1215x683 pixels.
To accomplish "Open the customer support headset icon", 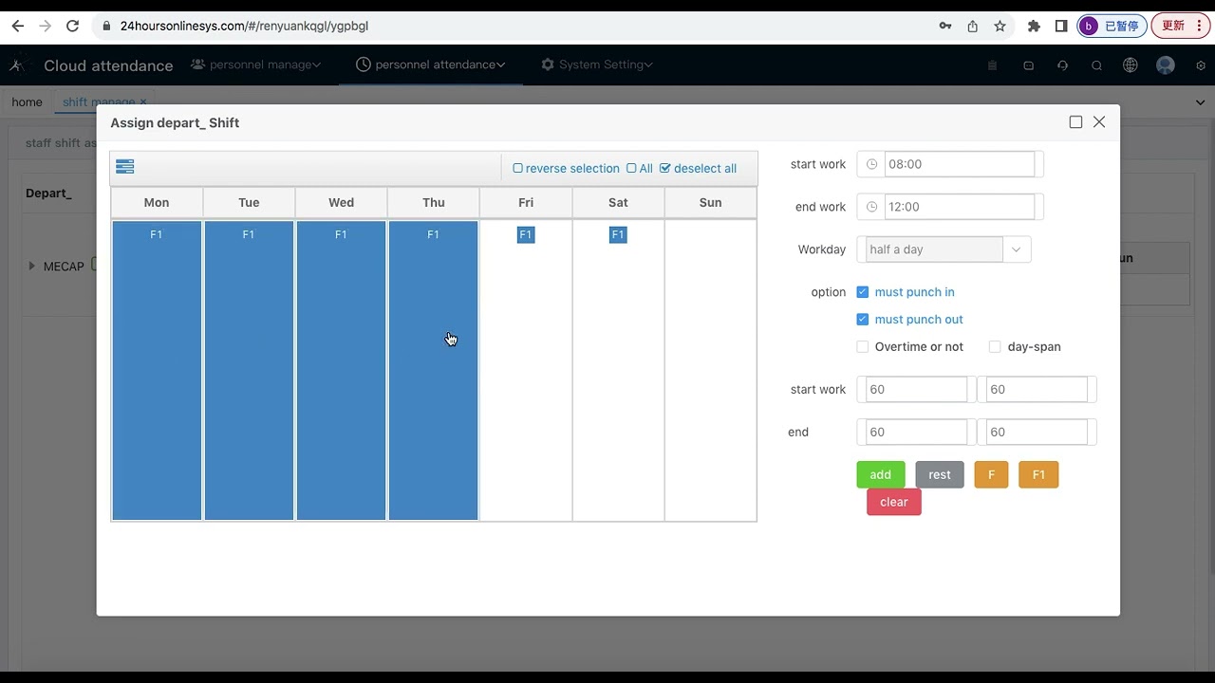I will coord(1062,65).
